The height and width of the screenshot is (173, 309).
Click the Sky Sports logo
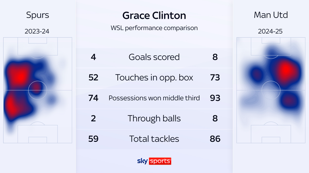154,161
